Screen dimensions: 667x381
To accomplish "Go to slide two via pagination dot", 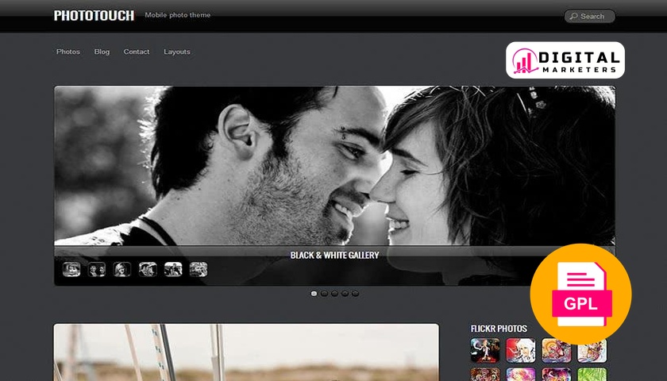I will click(x=324, y=294).
